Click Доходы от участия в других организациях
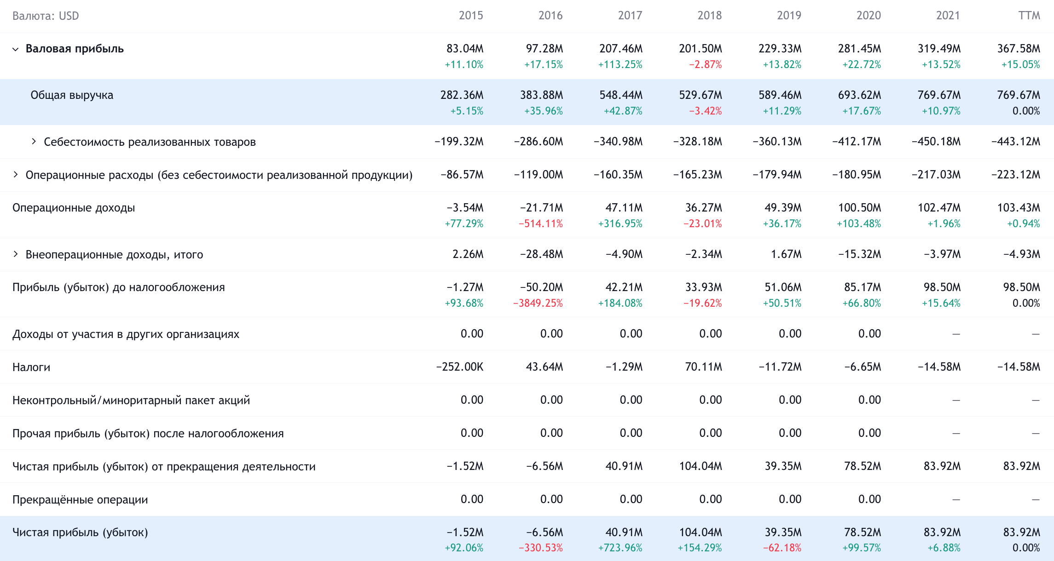This screenshot has height=561, width=1054. [x=126, y=334]
